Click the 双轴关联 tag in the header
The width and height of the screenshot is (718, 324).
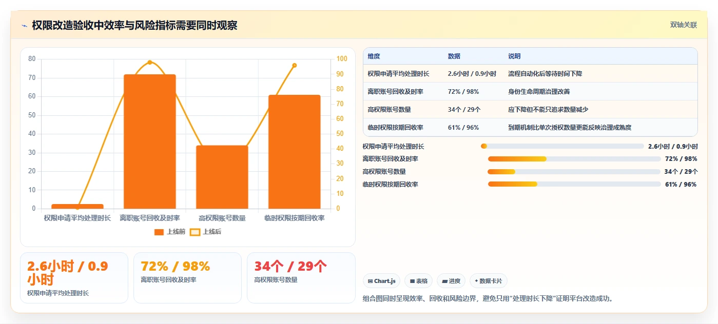pos(683,25)
